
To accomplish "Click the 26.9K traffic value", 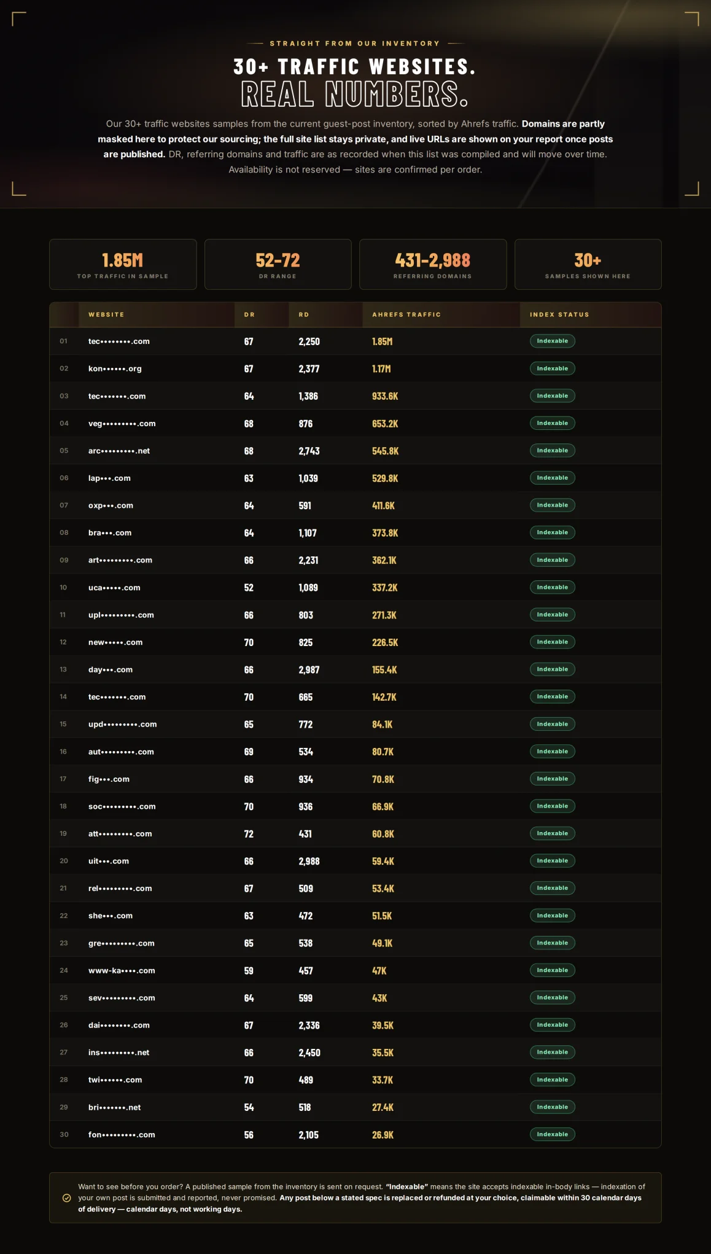I will coord(383,1135).
